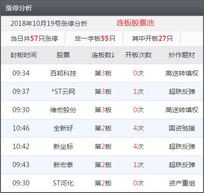Click 超跌反弹 theme for *ST云网
This screenshot has height=193, width=204.
[x=182, y=92]
